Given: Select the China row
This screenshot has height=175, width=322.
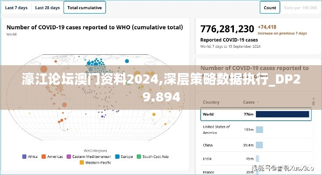Looking at the screenshot, I should pyautogui.click(x=256, y=145).
